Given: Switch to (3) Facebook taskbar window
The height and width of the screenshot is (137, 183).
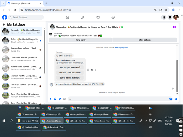Looking at the screenshot, I should tap(76, 121).
